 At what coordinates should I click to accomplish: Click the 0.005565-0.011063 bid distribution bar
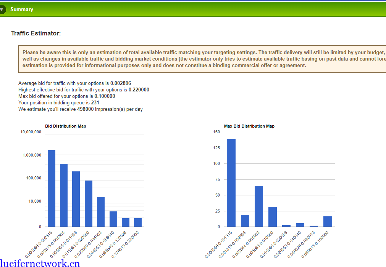click(x=76, y=199)
